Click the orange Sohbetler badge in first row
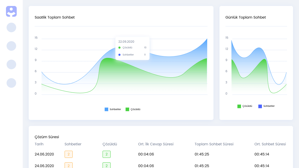 point(68,154)
